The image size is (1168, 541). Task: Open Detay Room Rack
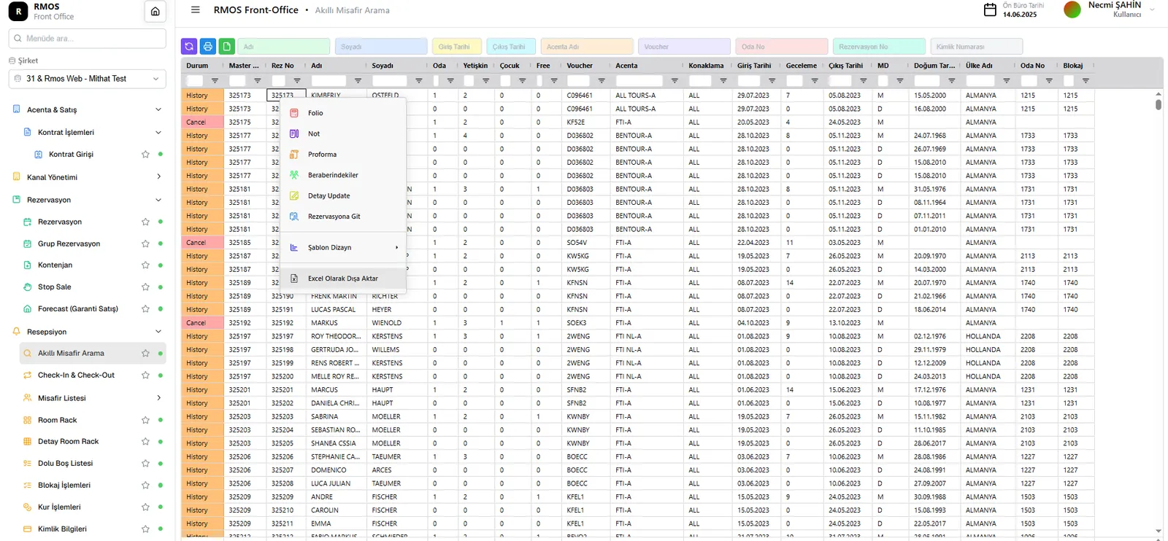[68, 442]
